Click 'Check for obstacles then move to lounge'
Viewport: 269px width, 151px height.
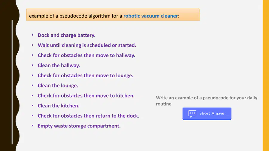[x=85, y=75]
